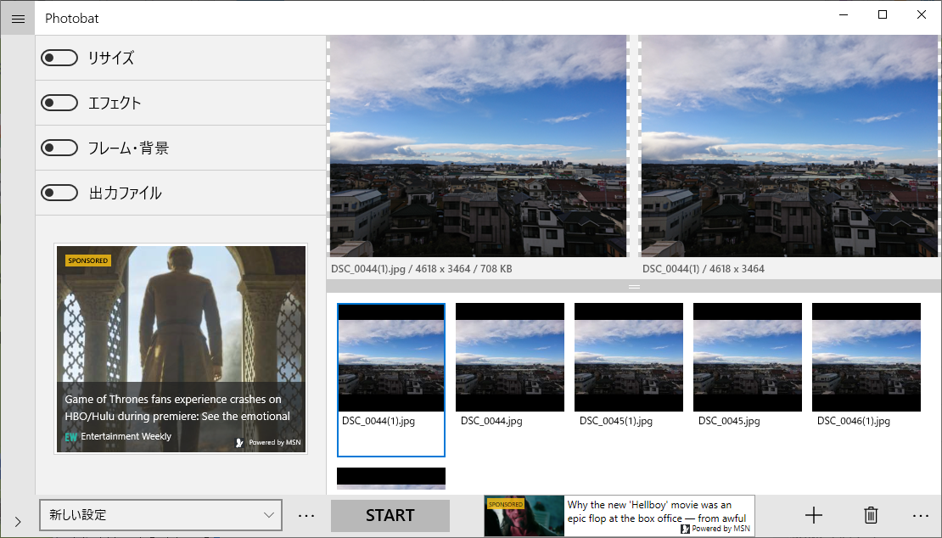This screenshot has width=942, height=538.
Task: Open the 新しい設定 settings dropdown
Action: tap(160, 514)
